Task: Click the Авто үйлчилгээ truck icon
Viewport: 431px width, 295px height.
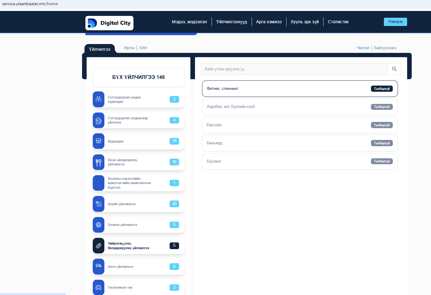Action: (99, 267)
